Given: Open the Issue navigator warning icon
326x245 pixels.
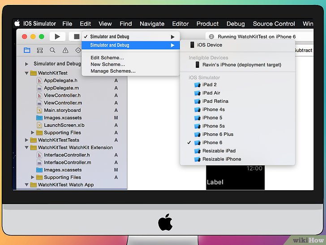Looking at the screenshot, I should point(65,50).
